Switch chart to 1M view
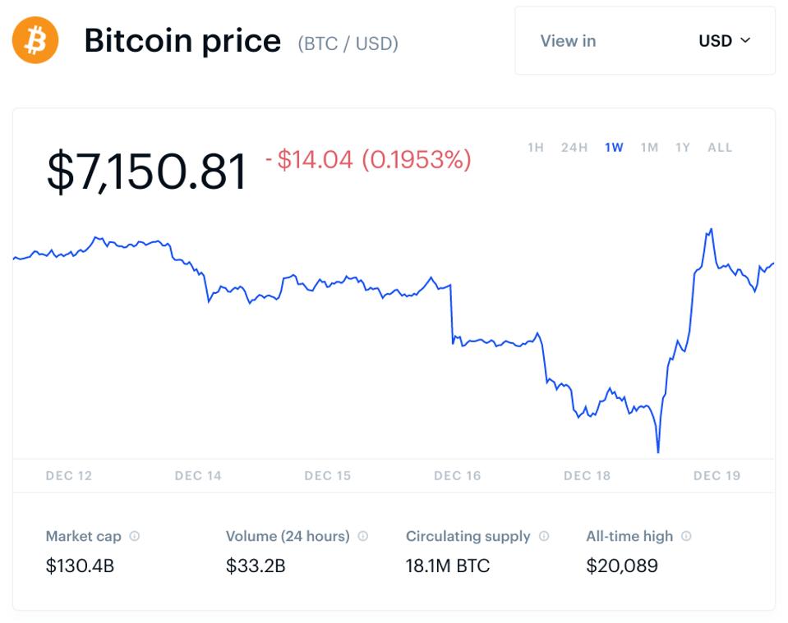 (x=648, y=147)
